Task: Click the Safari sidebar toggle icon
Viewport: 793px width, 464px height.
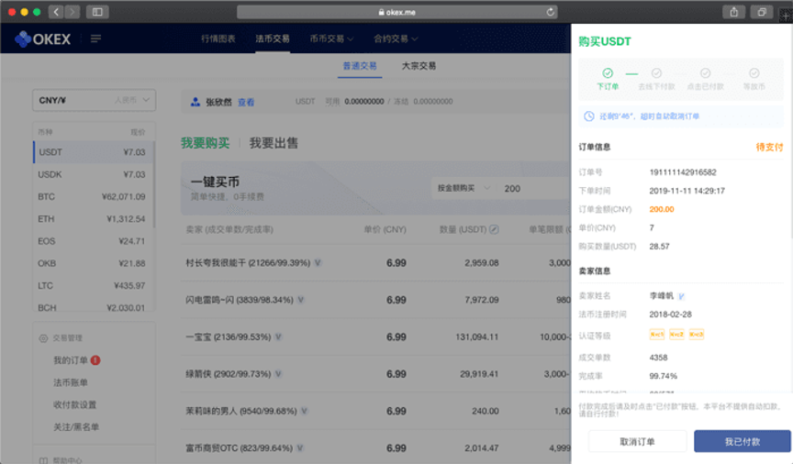Action: click(96, 12)
